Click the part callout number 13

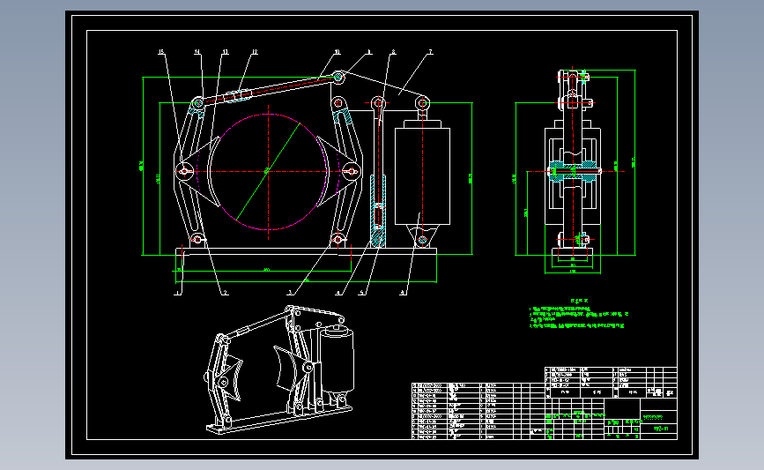[225, 52]
